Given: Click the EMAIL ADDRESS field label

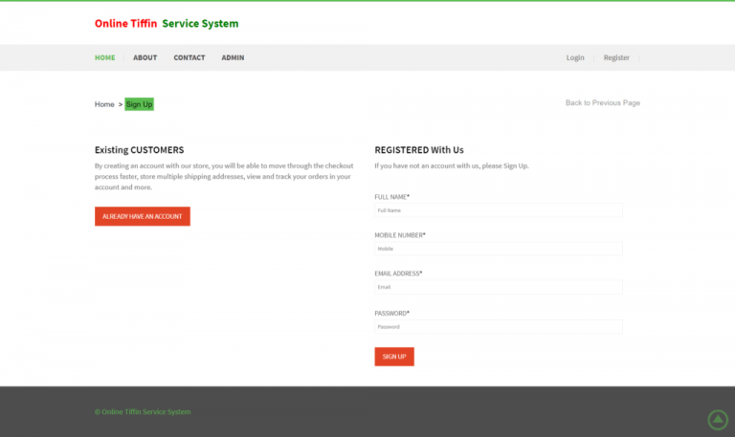Looking at the screenshot, I should 398,273.
